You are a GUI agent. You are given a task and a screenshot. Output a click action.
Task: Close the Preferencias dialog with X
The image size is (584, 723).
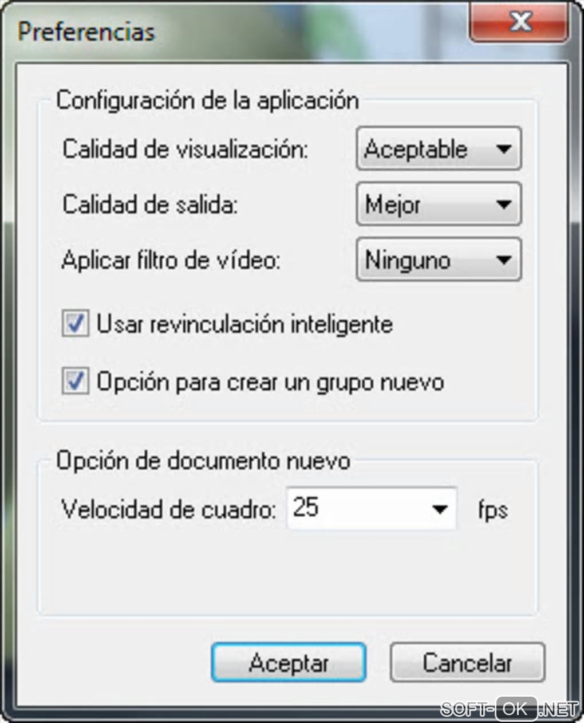(x=519, y=22)
